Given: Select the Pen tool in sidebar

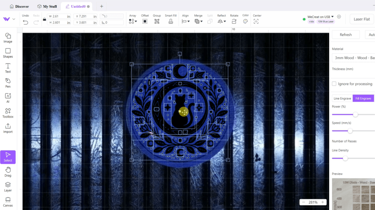Looking at the screenshot, I should pos(8,83).
